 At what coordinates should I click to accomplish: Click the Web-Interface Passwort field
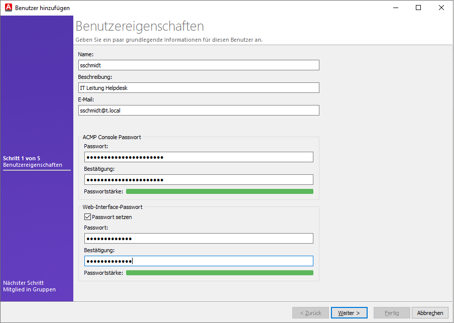coord(199,239)
